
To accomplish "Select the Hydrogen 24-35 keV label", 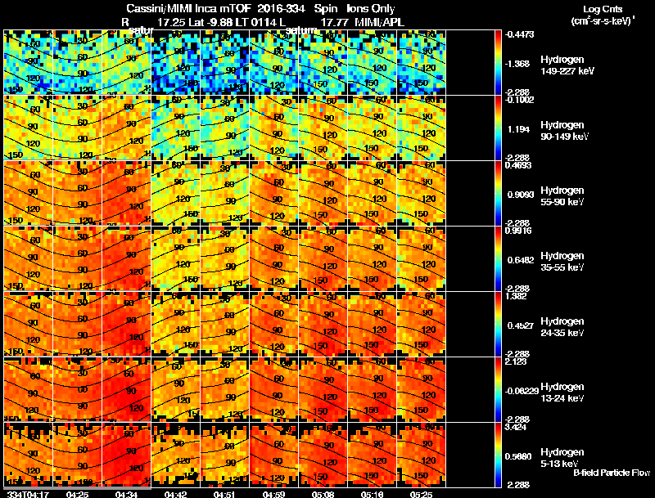I will [x=562, y=327].
